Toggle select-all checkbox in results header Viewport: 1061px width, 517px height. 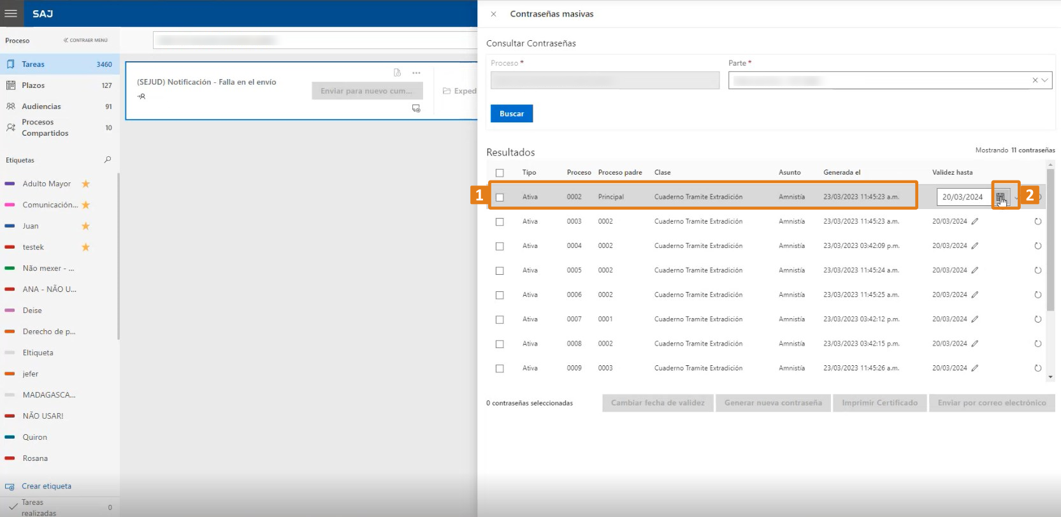coord(500,173)
